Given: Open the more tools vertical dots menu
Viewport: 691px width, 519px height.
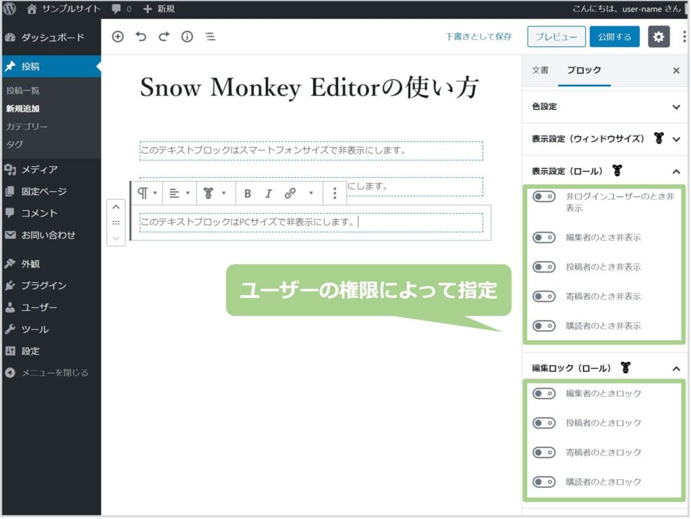Looking at the screenshot, I should (684, 36).
